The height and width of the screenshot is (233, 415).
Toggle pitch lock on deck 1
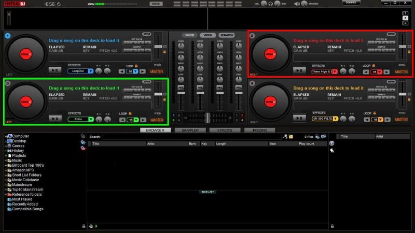(164, 52)
